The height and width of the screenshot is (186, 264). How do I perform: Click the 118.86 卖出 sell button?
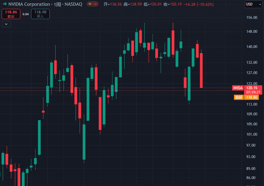pos(11,14)
